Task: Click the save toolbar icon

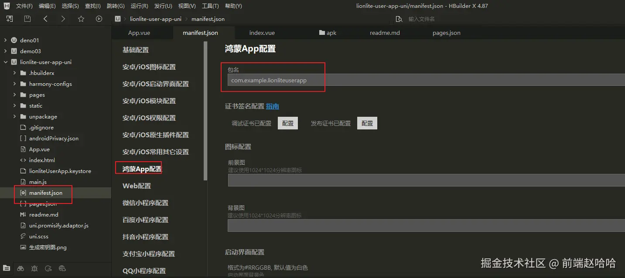Action: pyautogui.click(x=27, y=19)
